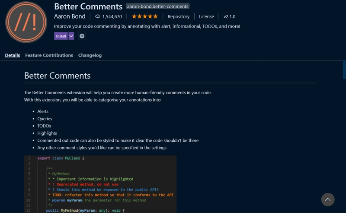Switch to the Details tab
Viewport: 346px width, 213px height.
tap(13, 55)
